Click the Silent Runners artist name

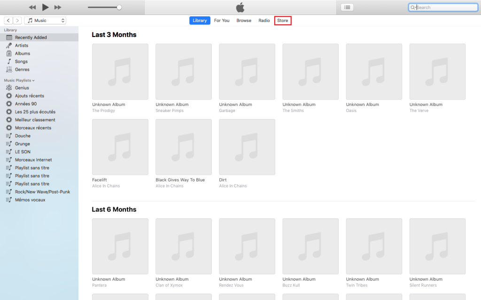click(x=423, y=285)
